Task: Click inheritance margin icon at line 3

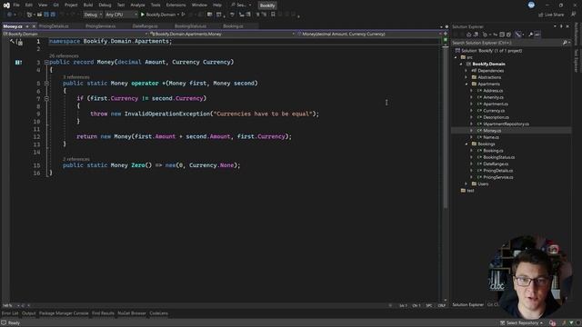Action: tap(18, 63)
